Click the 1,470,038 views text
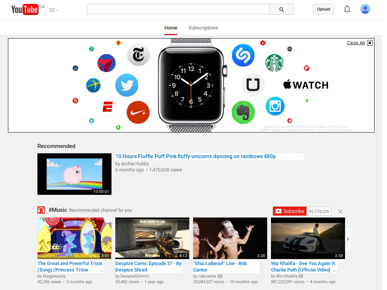The width and height of the screenshot is (387, 290). (x=166, y=170)
